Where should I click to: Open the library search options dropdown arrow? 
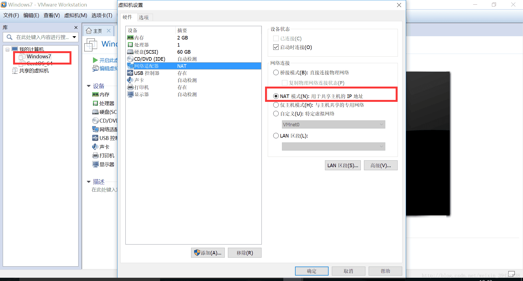click(74, 37)
